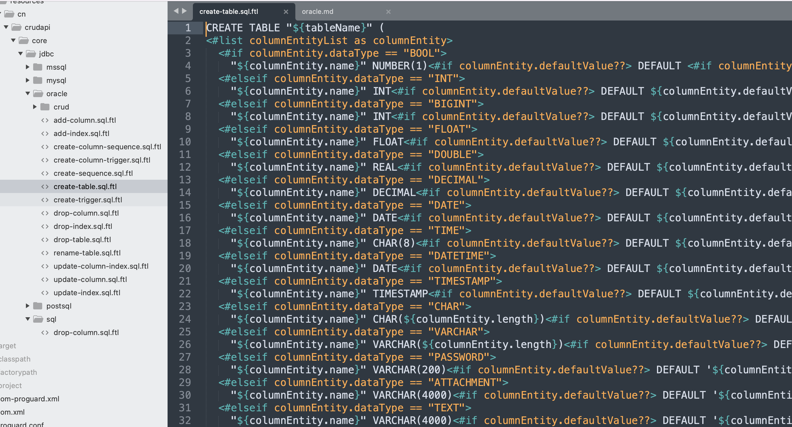Image resolution: width=792 pixels, height=427 pixels.
Task: Click the back navigation arrow in tab bar
Action: point(176,11)
